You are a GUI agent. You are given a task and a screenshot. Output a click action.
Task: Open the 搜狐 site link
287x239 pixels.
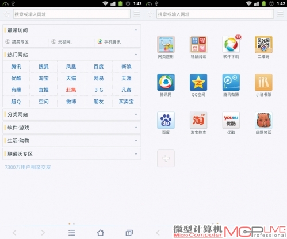tap(44, 67)
